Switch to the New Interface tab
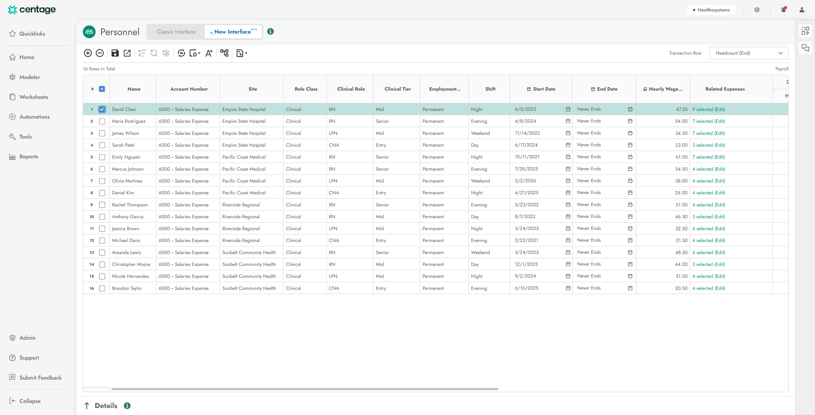815x415 pixels. click(x=233, y=32)
